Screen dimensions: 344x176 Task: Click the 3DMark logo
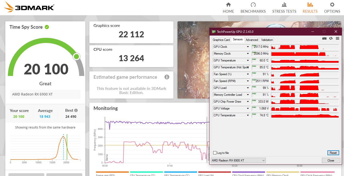(x=30, y=7)
